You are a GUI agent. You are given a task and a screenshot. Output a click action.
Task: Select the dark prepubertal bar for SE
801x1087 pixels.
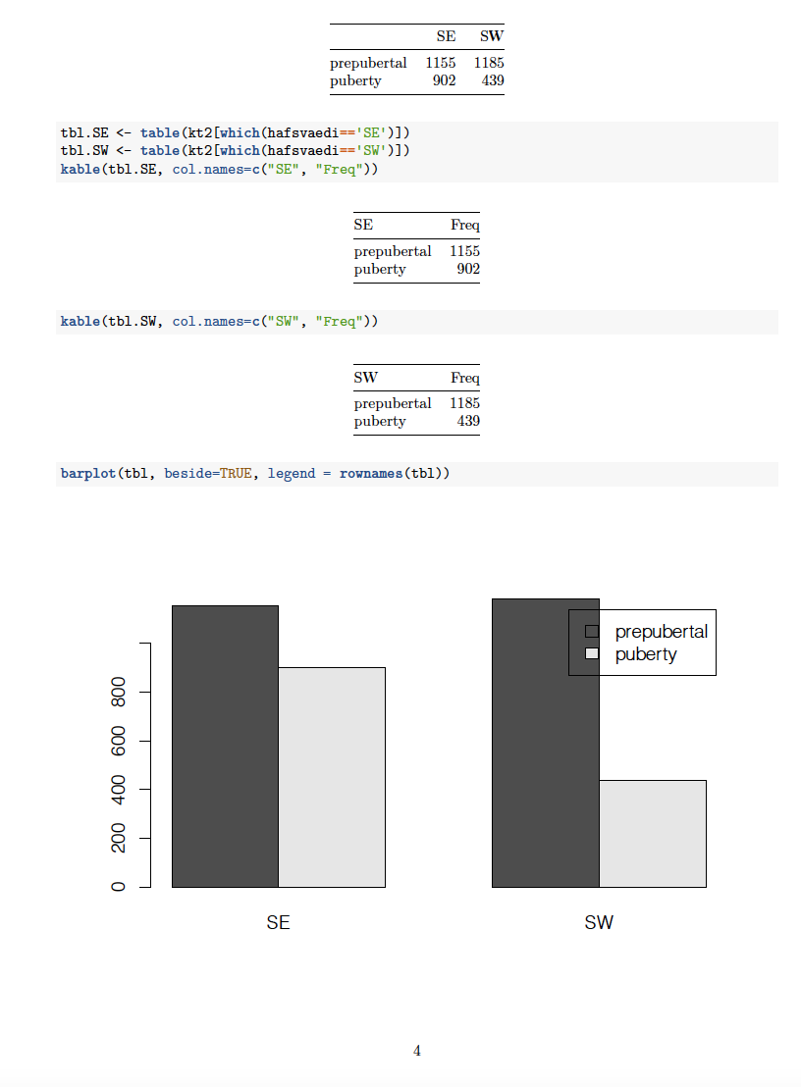[x=225, y=746]
